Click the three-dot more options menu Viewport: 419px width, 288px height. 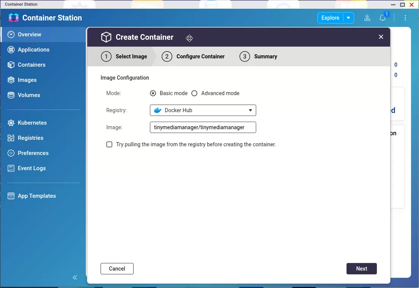[405, 18]
